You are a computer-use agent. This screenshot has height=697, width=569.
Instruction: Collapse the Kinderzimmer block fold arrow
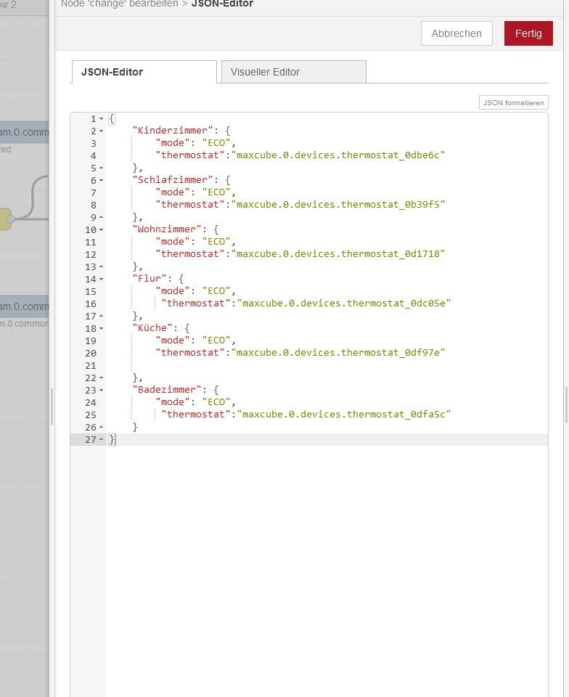[x=102, y=131]
